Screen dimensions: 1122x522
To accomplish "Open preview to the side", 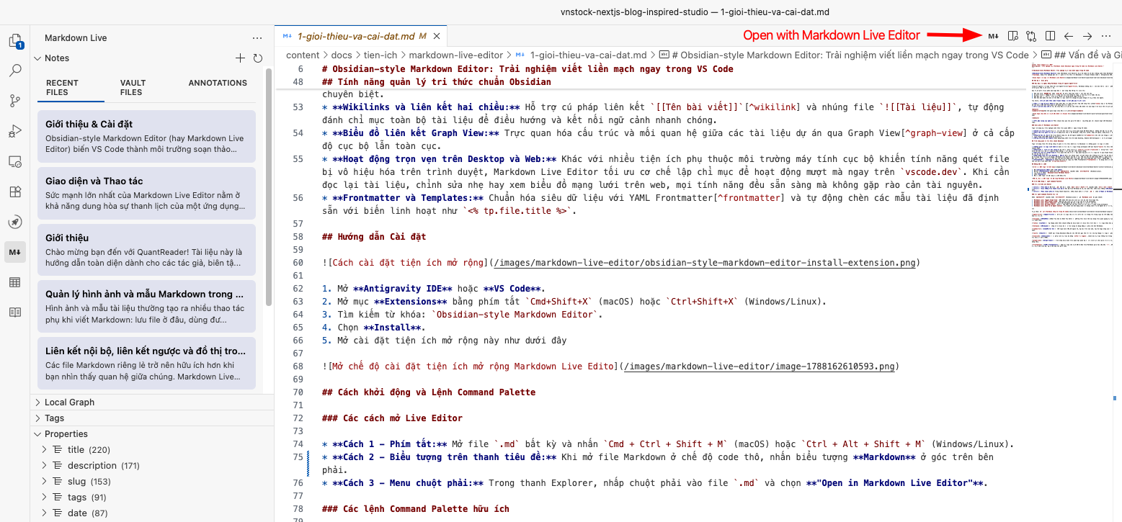I will (x=1012, y=35).
